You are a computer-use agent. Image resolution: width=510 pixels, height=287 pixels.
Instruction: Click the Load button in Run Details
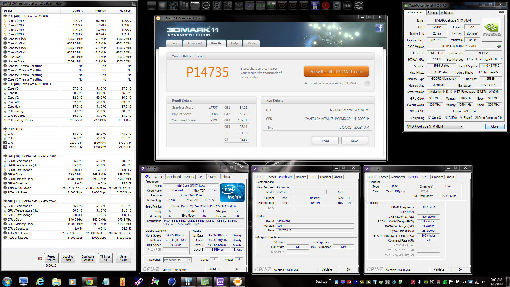pyautogui.click(x=325, y=141)
